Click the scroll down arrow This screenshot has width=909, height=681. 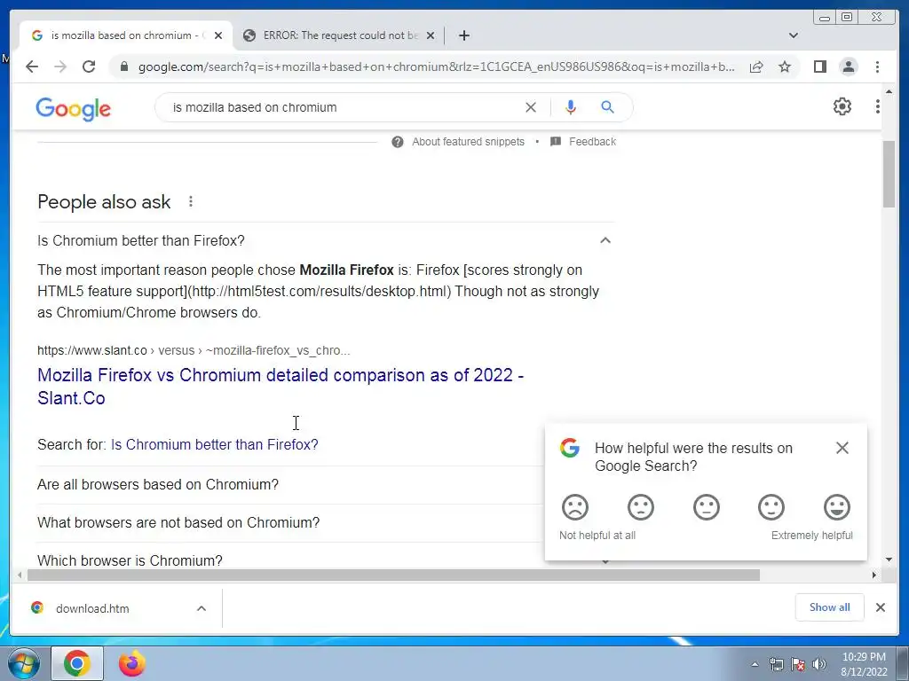coord(889,560)
